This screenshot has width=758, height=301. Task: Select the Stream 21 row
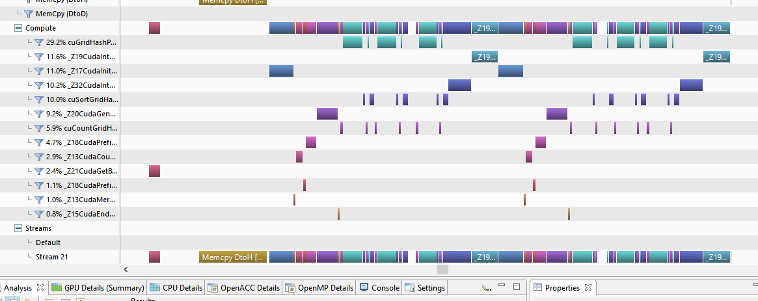51,257
